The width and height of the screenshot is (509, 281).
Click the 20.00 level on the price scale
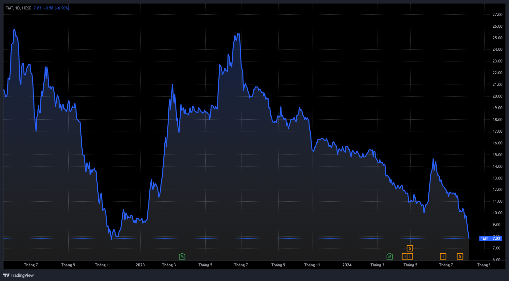point(497,96)
